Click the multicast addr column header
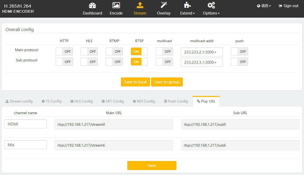Screen dimensions: 304x175 [202, 41]
